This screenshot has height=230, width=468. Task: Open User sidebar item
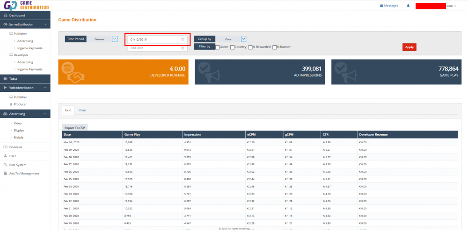coord(25,156)
